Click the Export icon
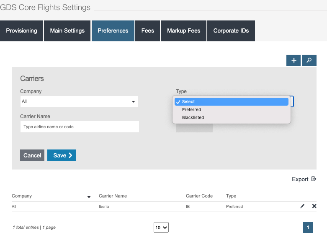The width and height of the screenshot is (327, 243). (314, 179)
